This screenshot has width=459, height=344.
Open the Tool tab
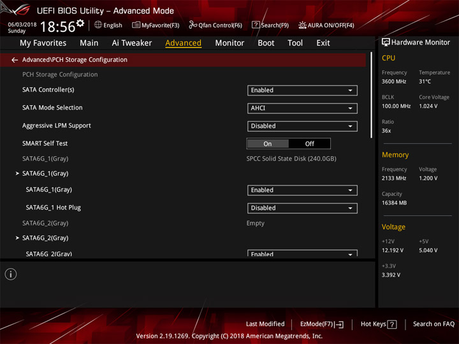pyautogui.click(x=295, y=43)
